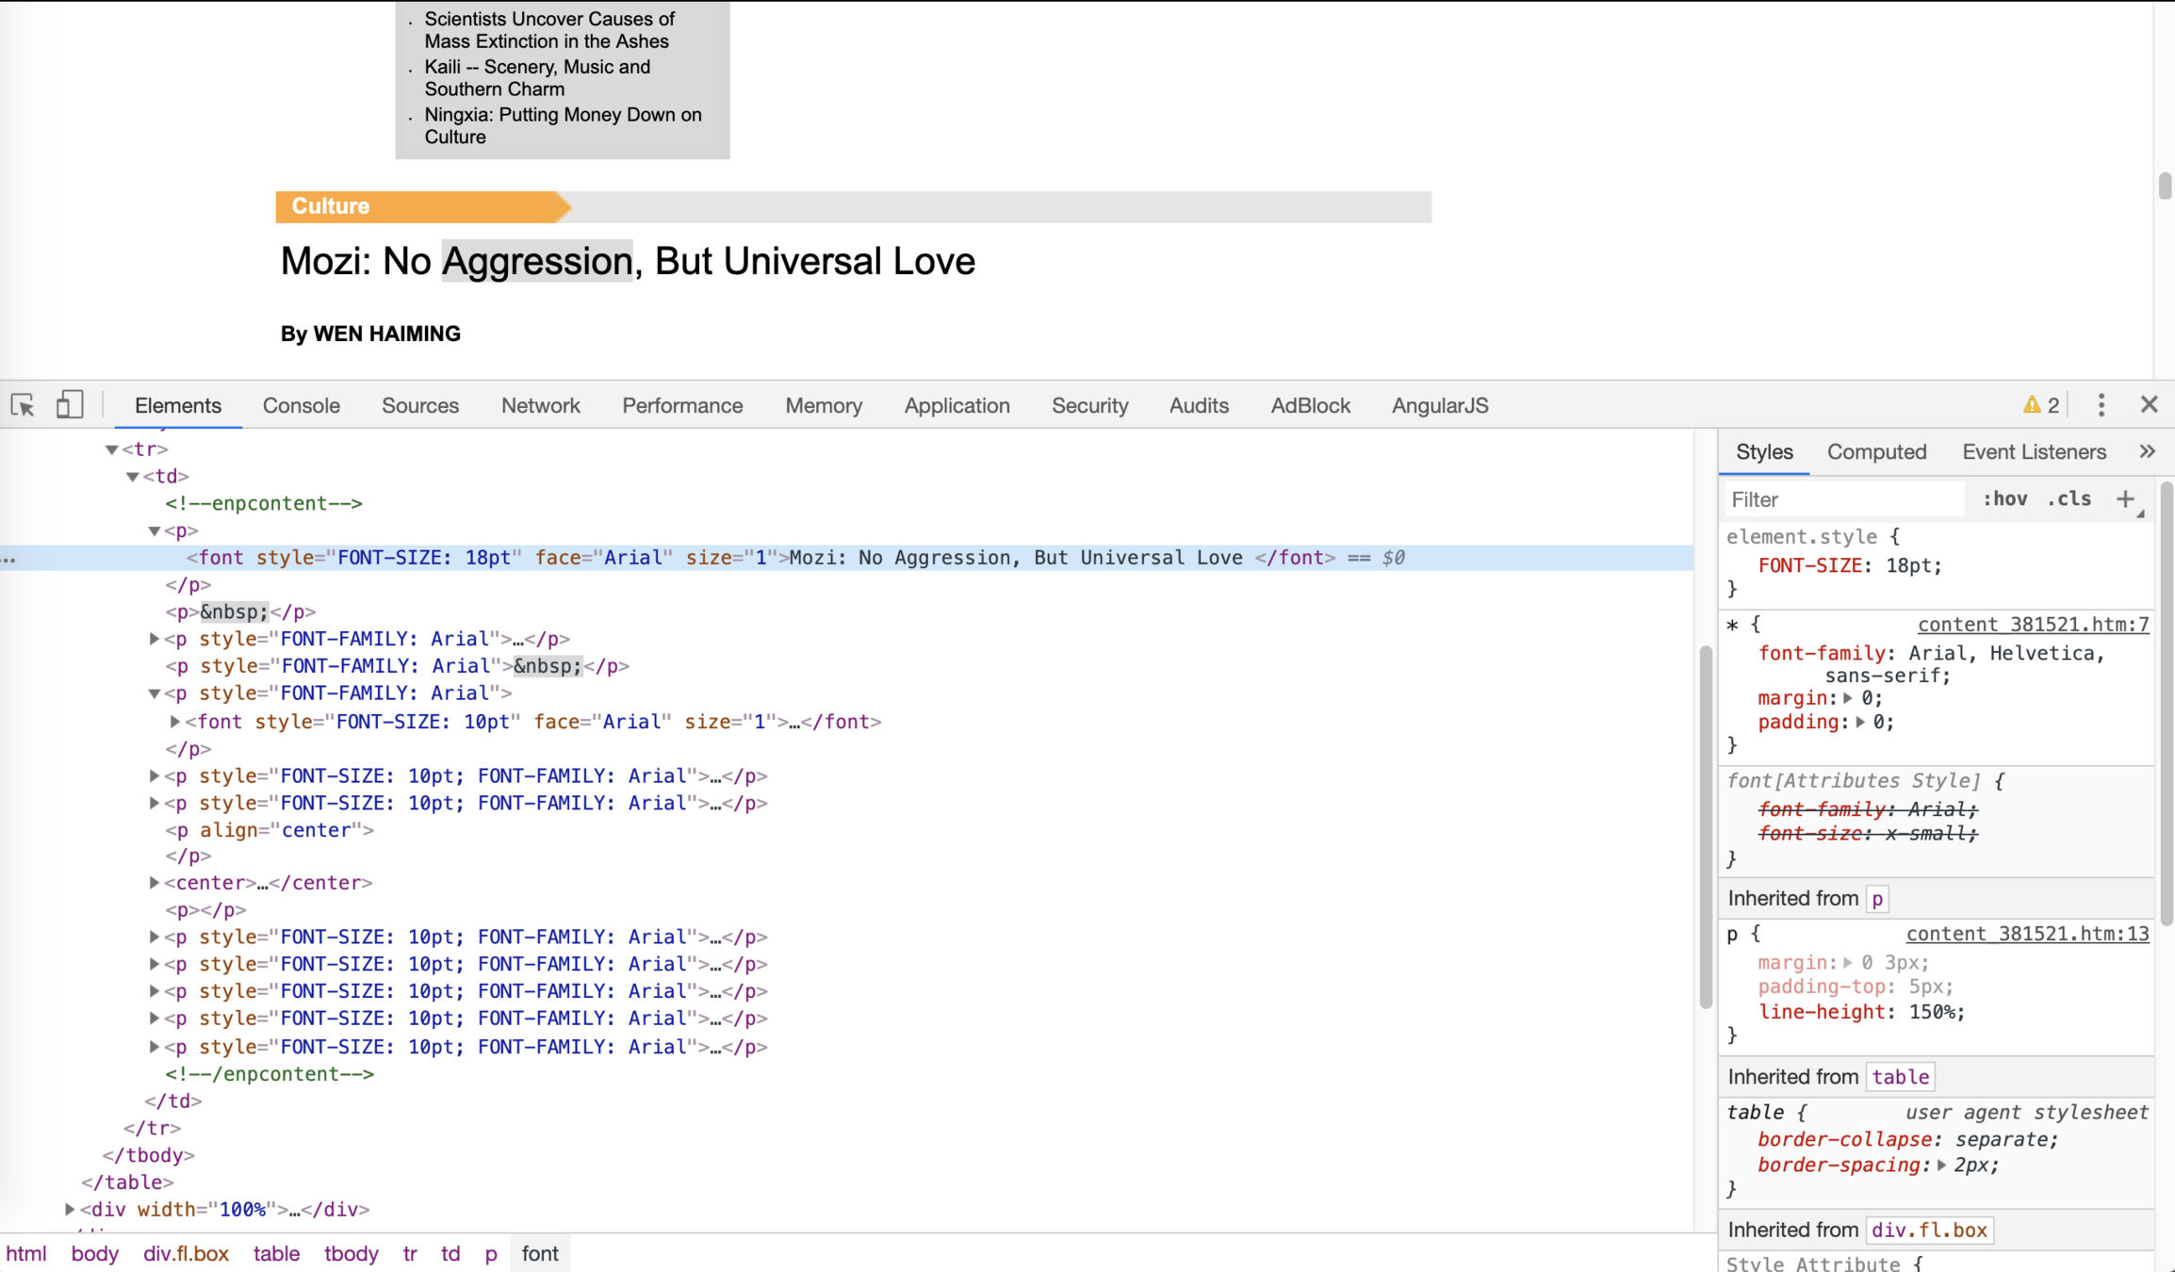
Task: Open content_381521.htm:7 source link
Action: point(2033,625)
